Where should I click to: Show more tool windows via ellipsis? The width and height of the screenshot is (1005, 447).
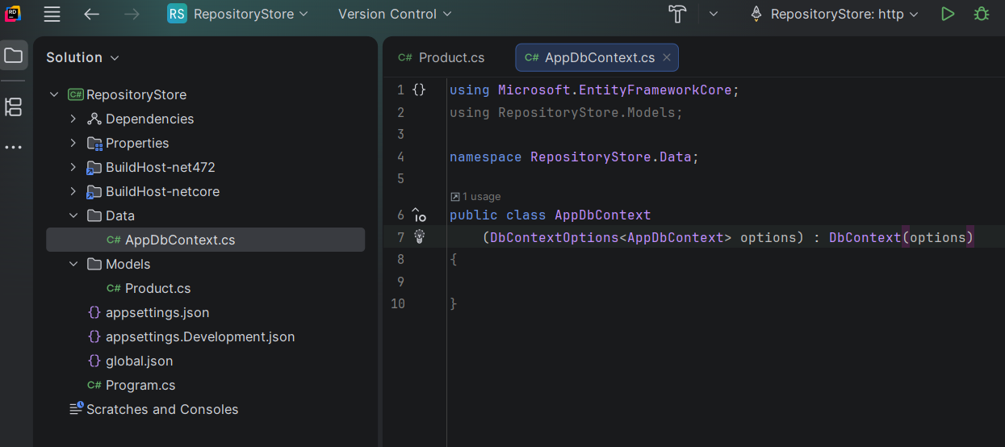(x=13, y=148)
